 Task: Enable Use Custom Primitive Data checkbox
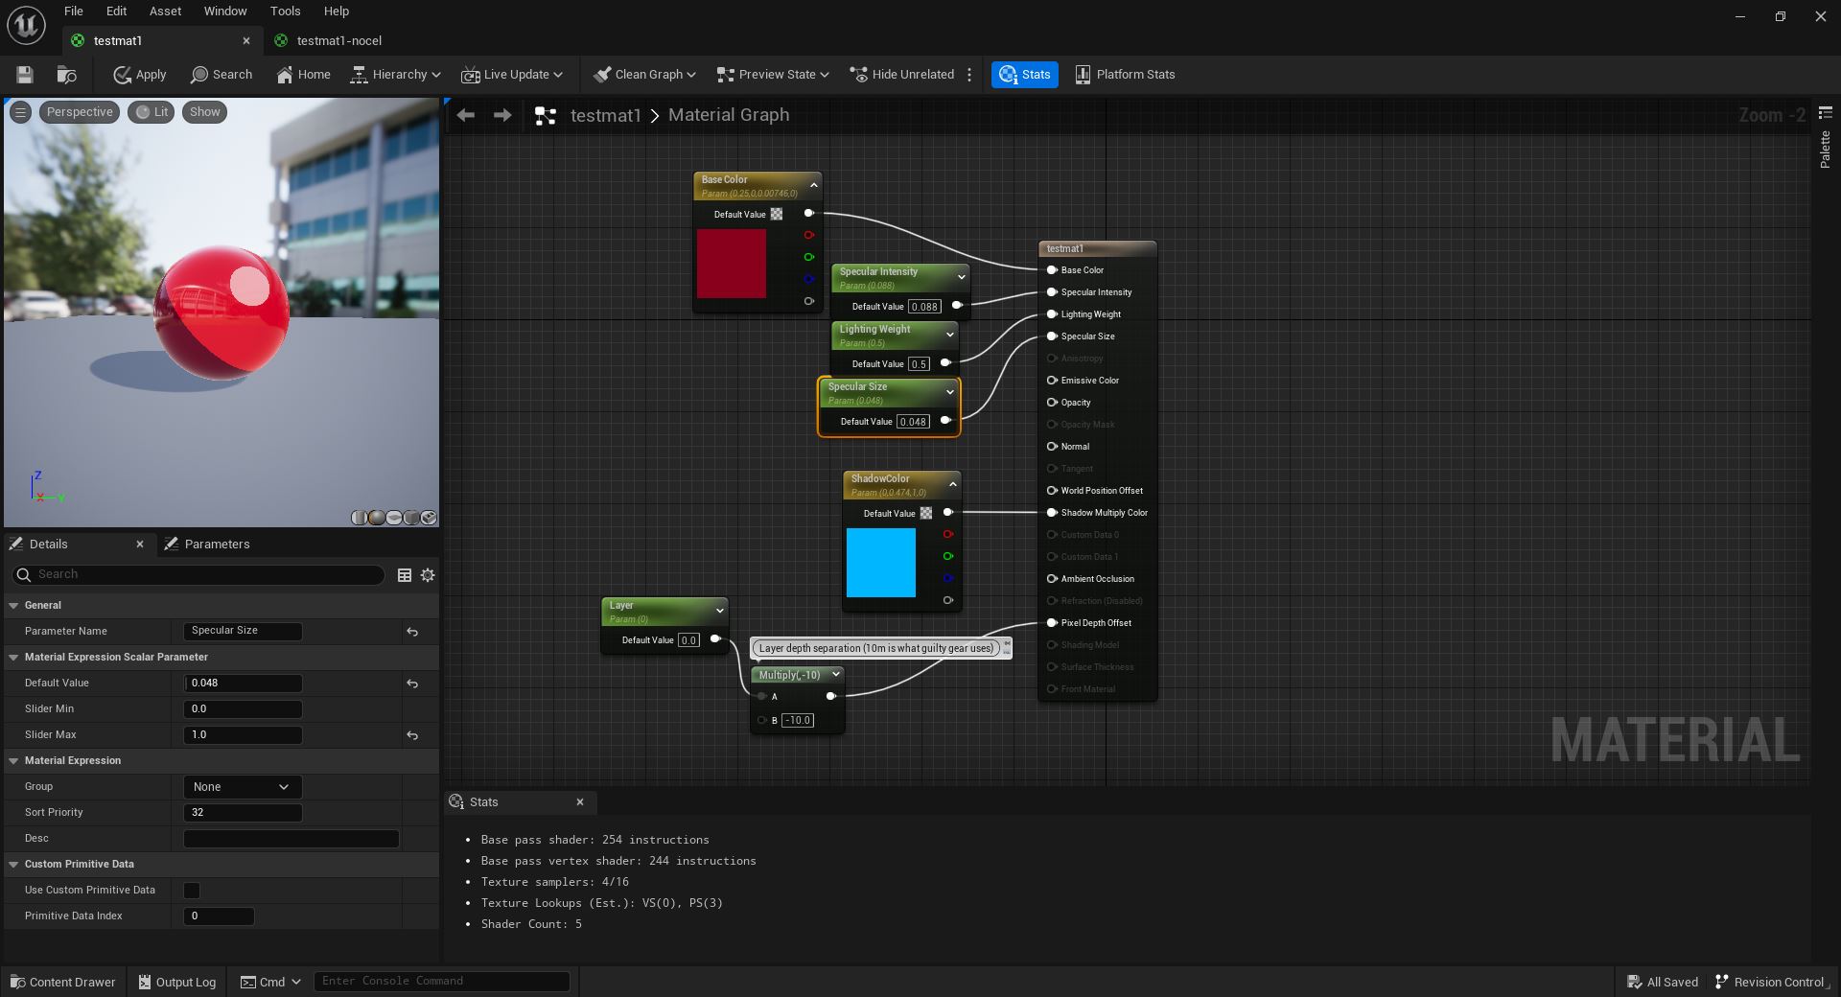point(192,891)
